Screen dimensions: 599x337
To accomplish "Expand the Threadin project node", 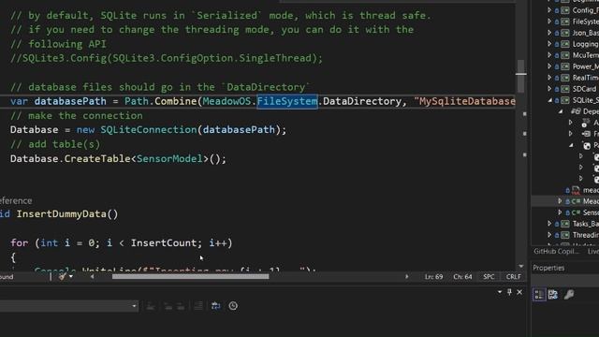I will pos(549,235).
